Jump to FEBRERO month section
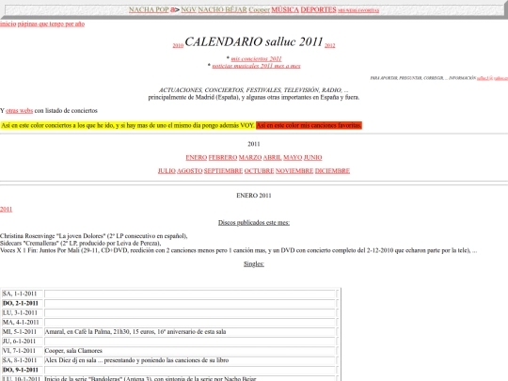 [223, 157]
